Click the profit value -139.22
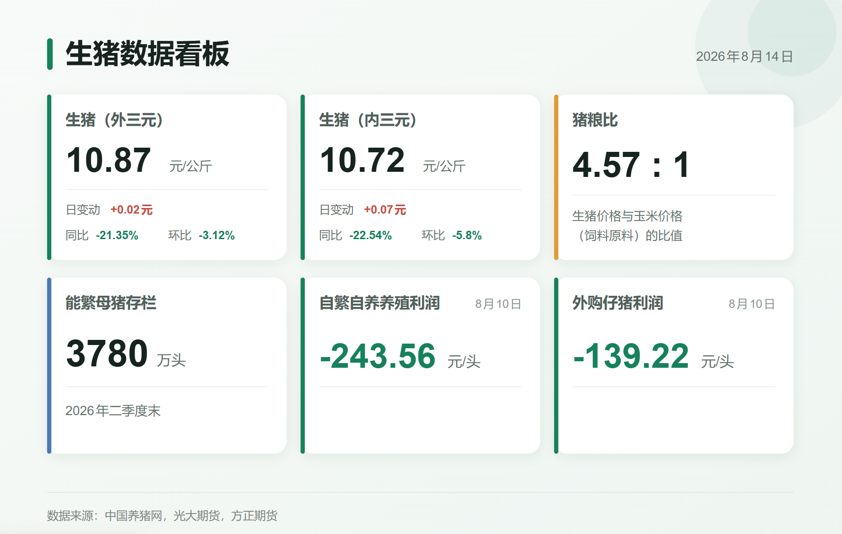 [x=631, y=356]
